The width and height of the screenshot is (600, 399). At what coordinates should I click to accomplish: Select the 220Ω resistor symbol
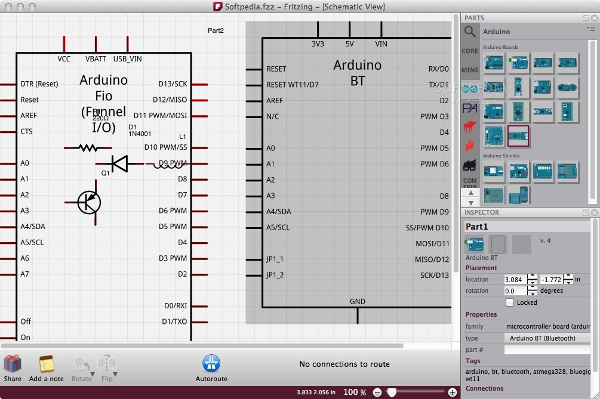(88, 147)
